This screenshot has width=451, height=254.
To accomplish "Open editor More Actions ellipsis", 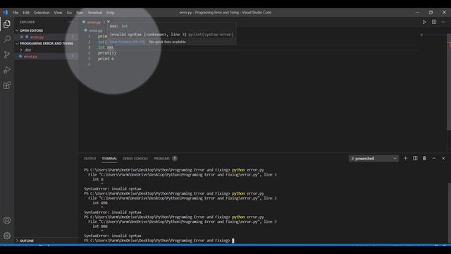I will [x=443, y=22].
